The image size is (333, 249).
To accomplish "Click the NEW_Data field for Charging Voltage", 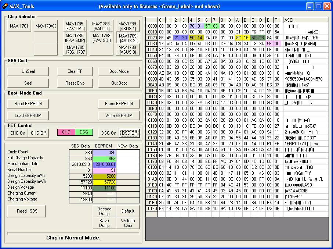I will (128, 200).
